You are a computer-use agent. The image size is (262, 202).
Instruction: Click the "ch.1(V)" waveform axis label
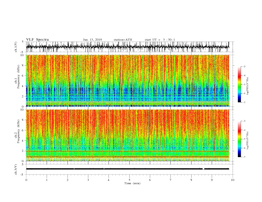click(16, 47)
